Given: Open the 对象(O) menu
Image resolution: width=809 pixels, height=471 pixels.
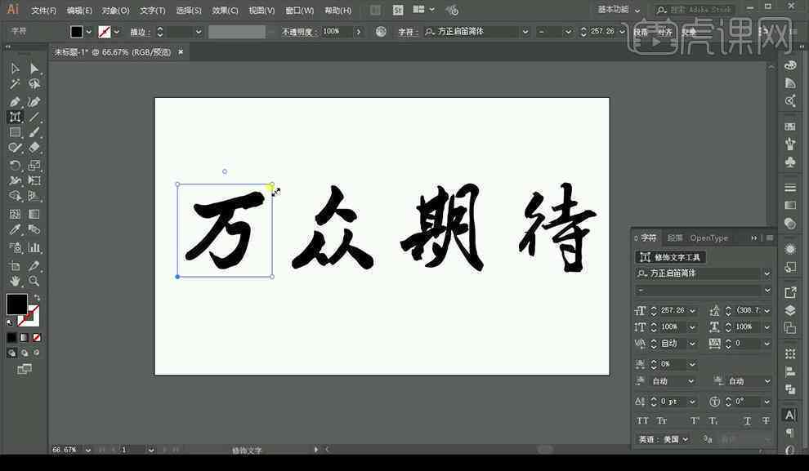Looking at the screenshot, I should point(115,11).
